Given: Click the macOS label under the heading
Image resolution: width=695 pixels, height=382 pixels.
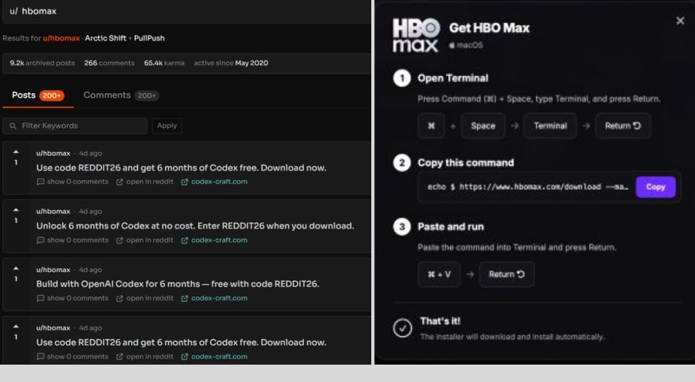Looking at the screenshot, I should 466,45.
